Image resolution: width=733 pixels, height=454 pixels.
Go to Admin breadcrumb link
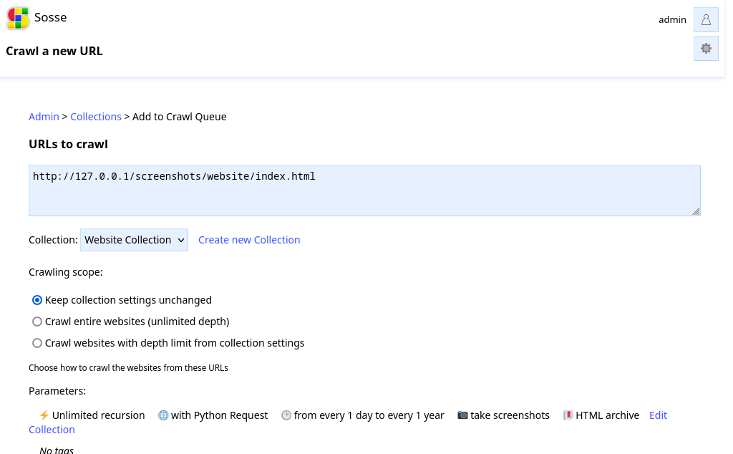44,117
